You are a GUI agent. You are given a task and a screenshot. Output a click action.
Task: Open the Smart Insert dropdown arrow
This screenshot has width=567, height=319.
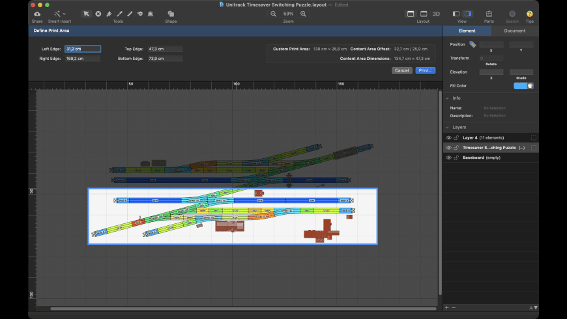65,14
